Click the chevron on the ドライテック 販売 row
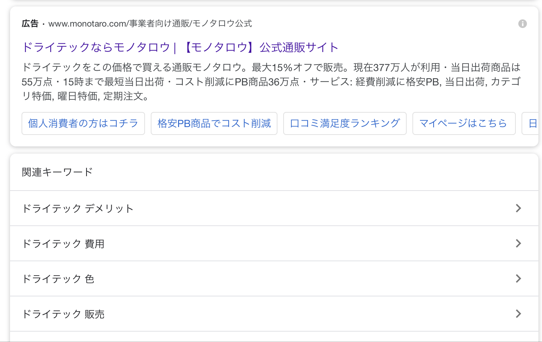This screenshot has height=342, width=542. click(x=518, y=314)
